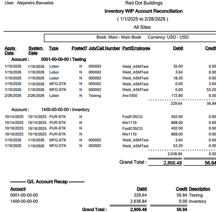Screen dimensions: 216x212
Task: Click the job value Testing in the 2/26/2026 row
Action: tap(95, 96)
